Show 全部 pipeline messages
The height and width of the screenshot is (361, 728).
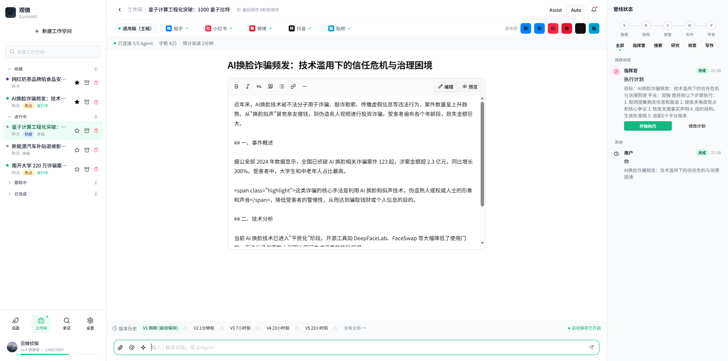620,45
